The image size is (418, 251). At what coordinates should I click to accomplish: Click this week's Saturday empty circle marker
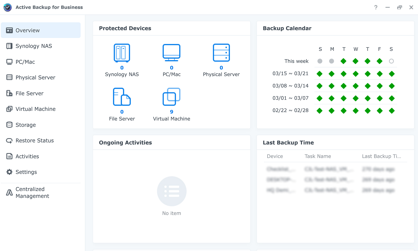point(391,61)
